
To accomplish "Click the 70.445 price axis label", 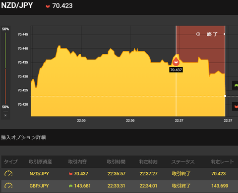I will pos(23,35).
